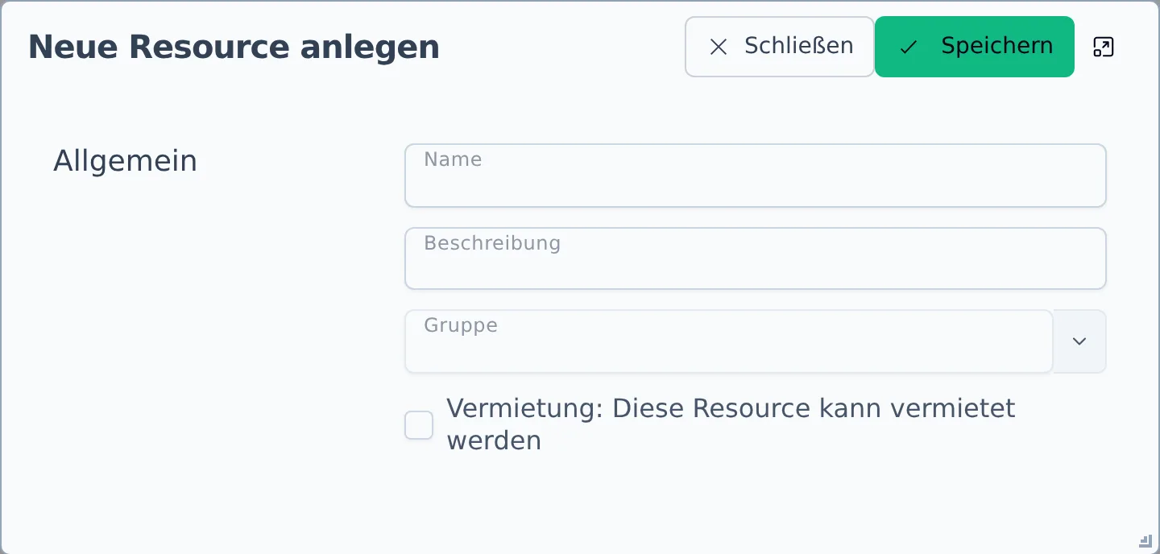The image size is (1160, 554).
Task: Click the 'Allgemein' section heading
Action: click(x=125, y=161)
